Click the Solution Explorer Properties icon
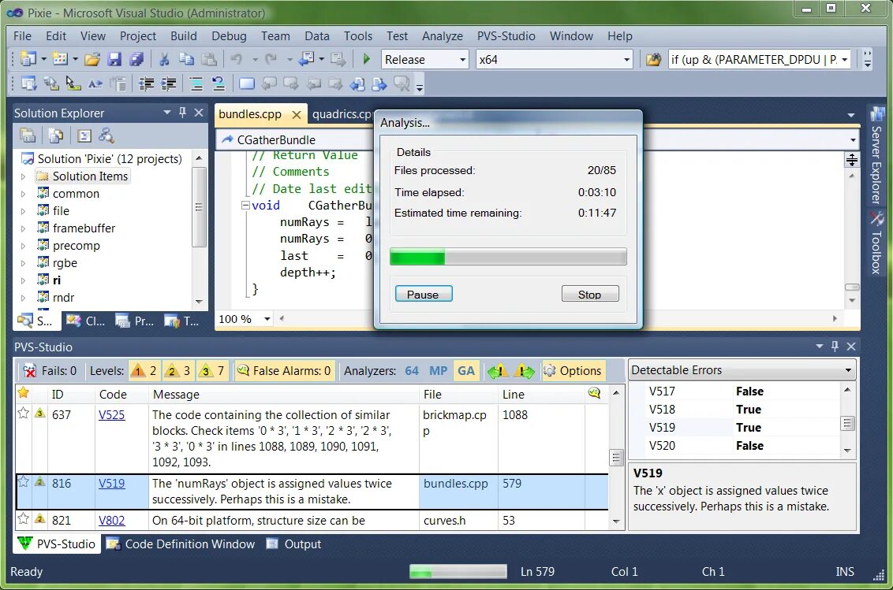This screenshot has width=893, height=590. coord(28,135)
